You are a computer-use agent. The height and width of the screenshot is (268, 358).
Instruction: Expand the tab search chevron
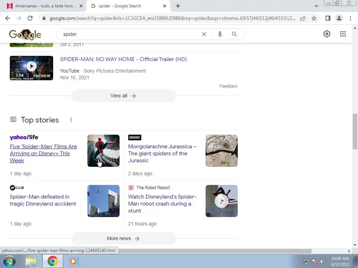click(316, 6)
